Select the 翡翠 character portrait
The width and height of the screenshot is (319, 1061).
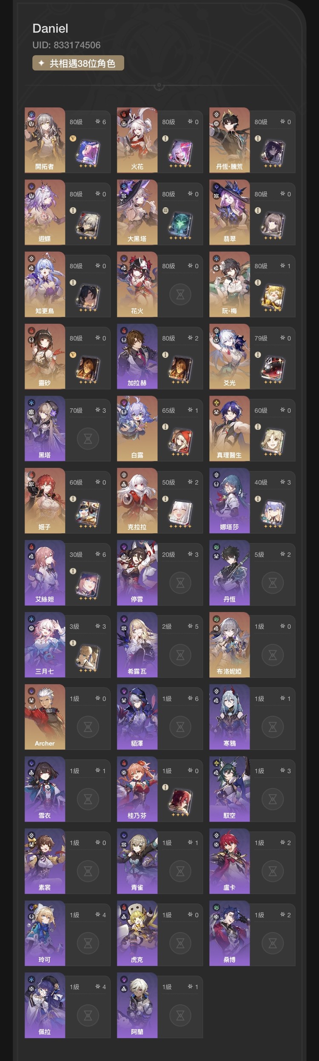click(229, 212)
